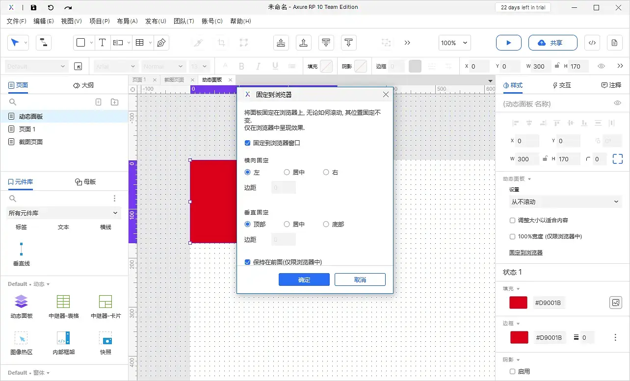
Task: Expand the 所有元件库 dropdown
Action: (63, 213)
